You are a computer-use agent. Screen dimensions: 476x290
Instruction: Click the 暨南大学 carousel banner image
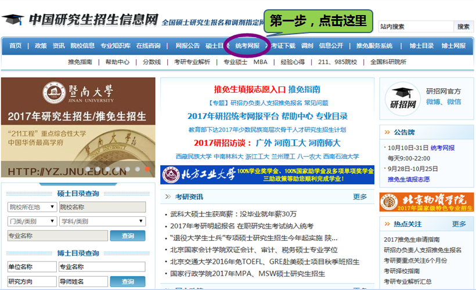click(x=78, y=126)
